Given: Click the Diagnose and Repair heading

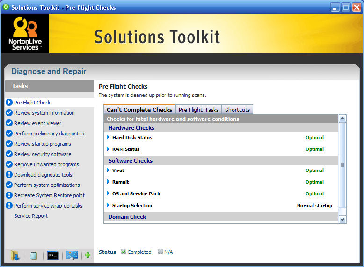Looking at the screenshot, I should pyautogui.click(x=49, y=71).
